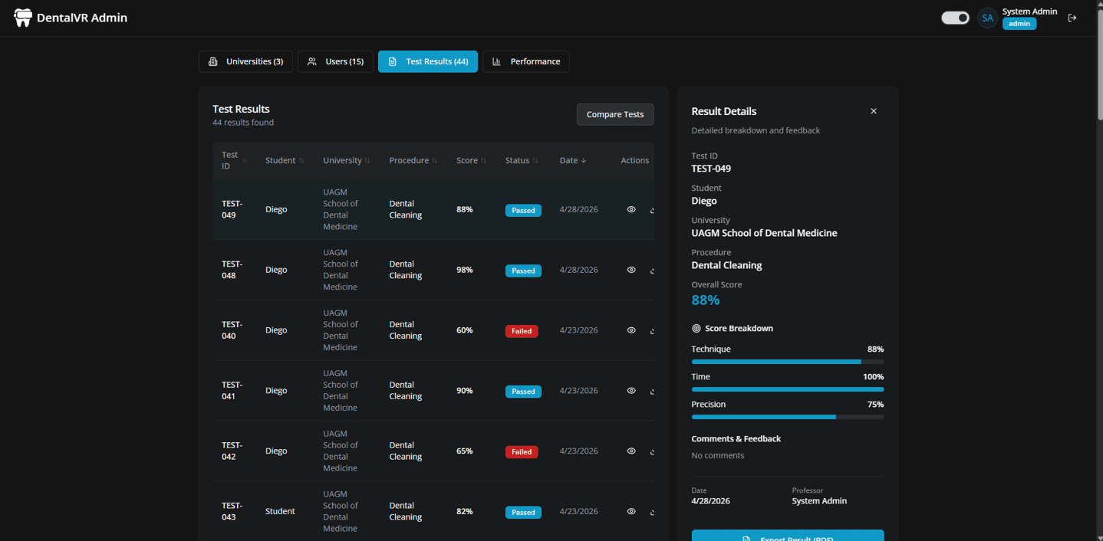The height and width of the screenshot is (541, 1103).
Task: Click the Passed badge on TEST-041
Action: pos(523,392)
